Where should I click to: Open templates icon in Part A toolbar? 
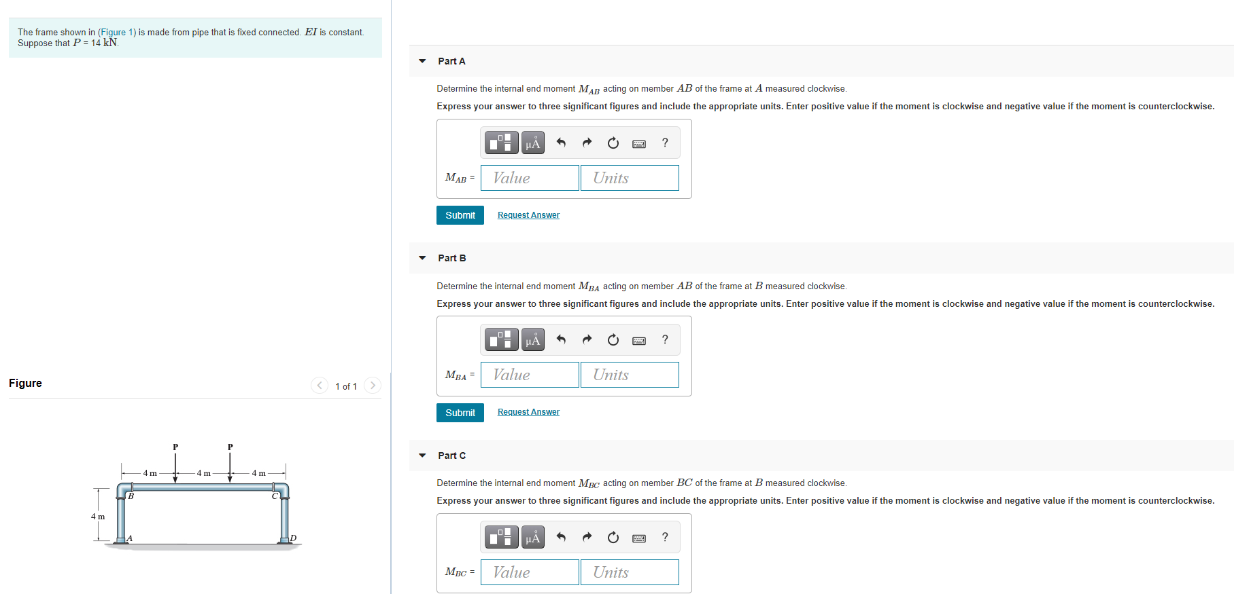pos(502,143)
